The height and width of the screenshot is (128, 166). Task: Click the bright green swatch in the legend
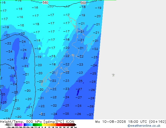click(41, 125)
